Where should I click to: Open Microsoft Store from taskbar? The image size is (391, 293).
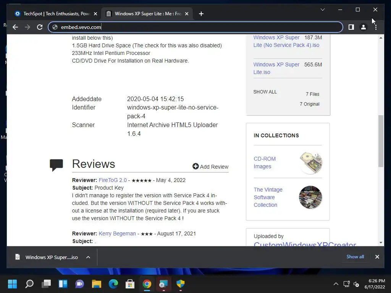(x=130, y=284)
